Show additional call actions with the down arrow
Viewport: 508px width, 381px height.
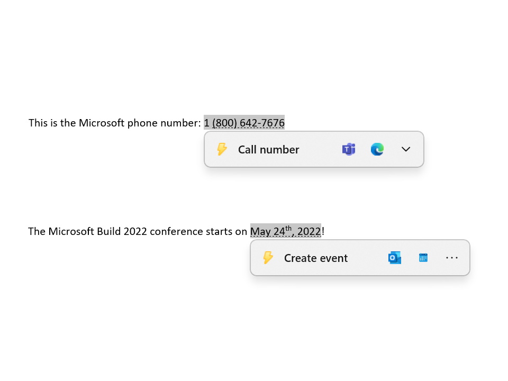coord(406,149)
